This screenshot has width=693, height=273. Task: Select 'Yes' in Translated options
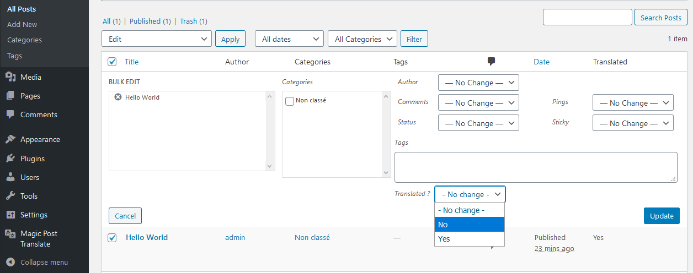tap(470, 239)
